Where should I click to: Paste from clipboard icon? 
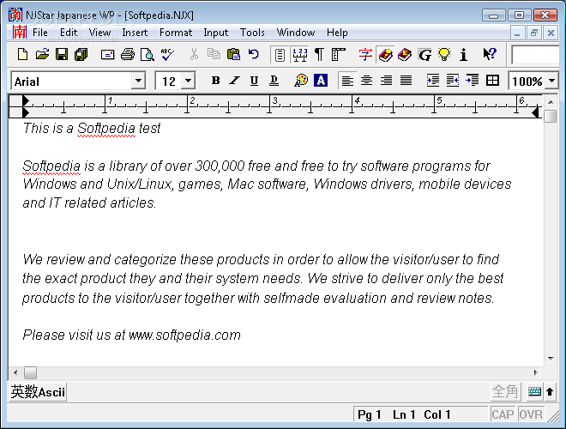tap(233, 55)
